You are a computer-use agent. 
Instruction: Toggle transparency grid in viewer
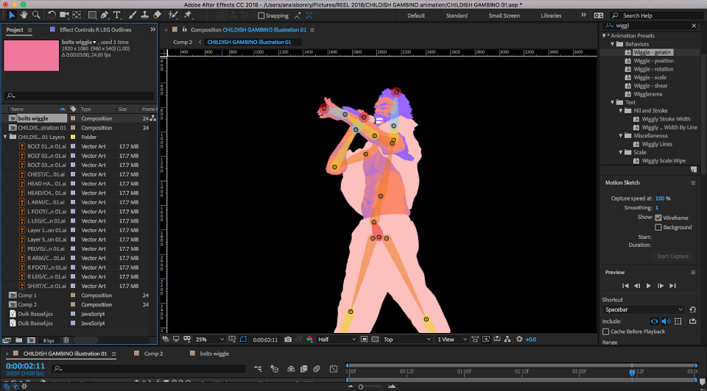375,340
